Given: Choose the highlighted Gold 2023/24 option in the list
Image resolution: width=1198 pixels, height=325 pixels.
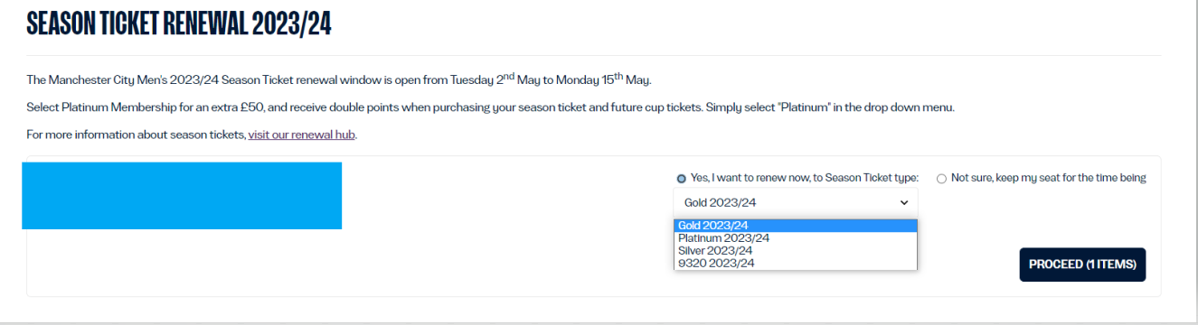Looking at the screenshot, I should pos(796,226).
